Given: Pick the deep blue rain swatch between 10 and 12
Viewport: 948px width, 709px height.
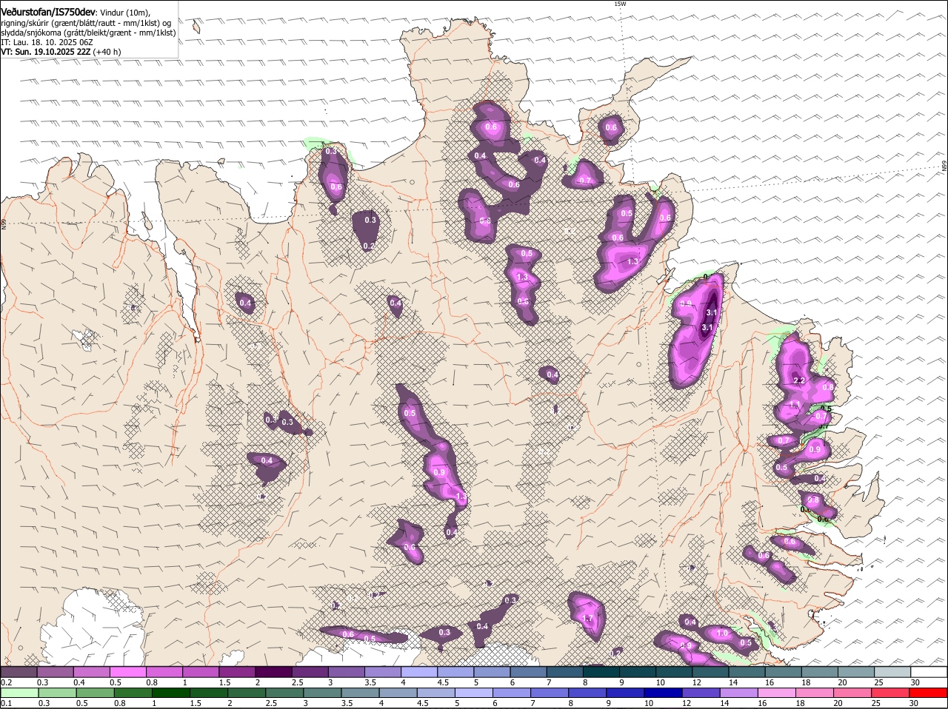Looking at the screenshot, I should (664, 693).
